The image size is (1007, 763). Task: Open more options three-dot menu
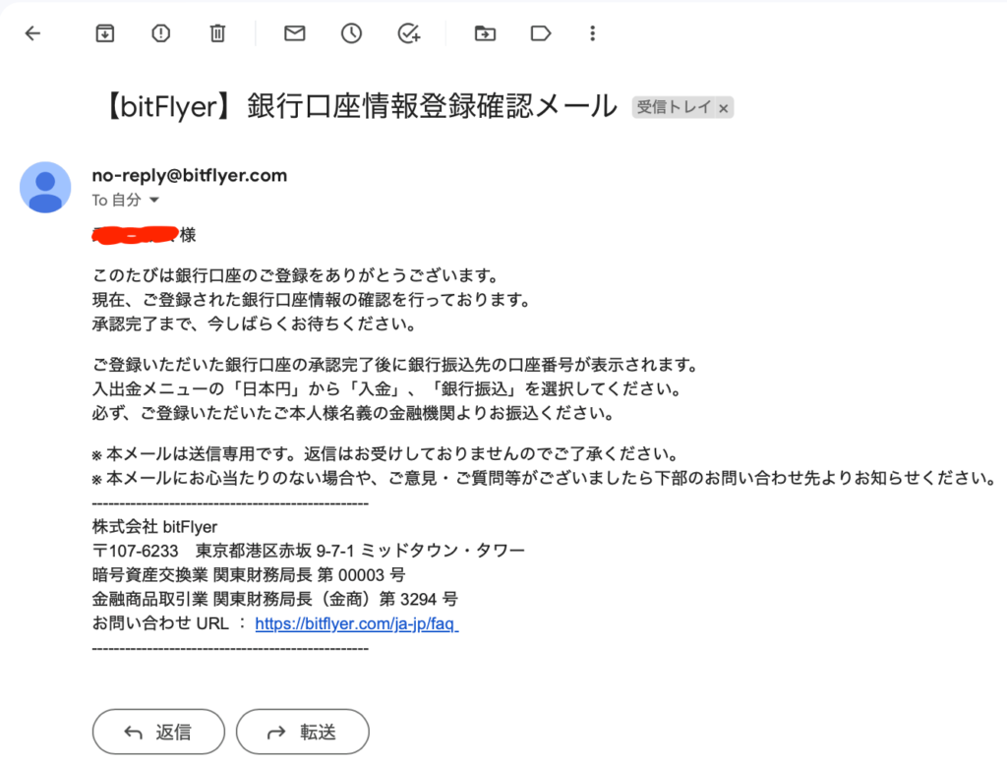[593, 33]
